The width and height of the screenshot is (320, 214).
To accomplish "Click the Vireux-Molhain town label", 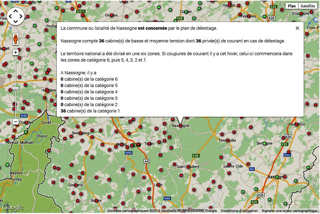I will (x=21, y=143).
